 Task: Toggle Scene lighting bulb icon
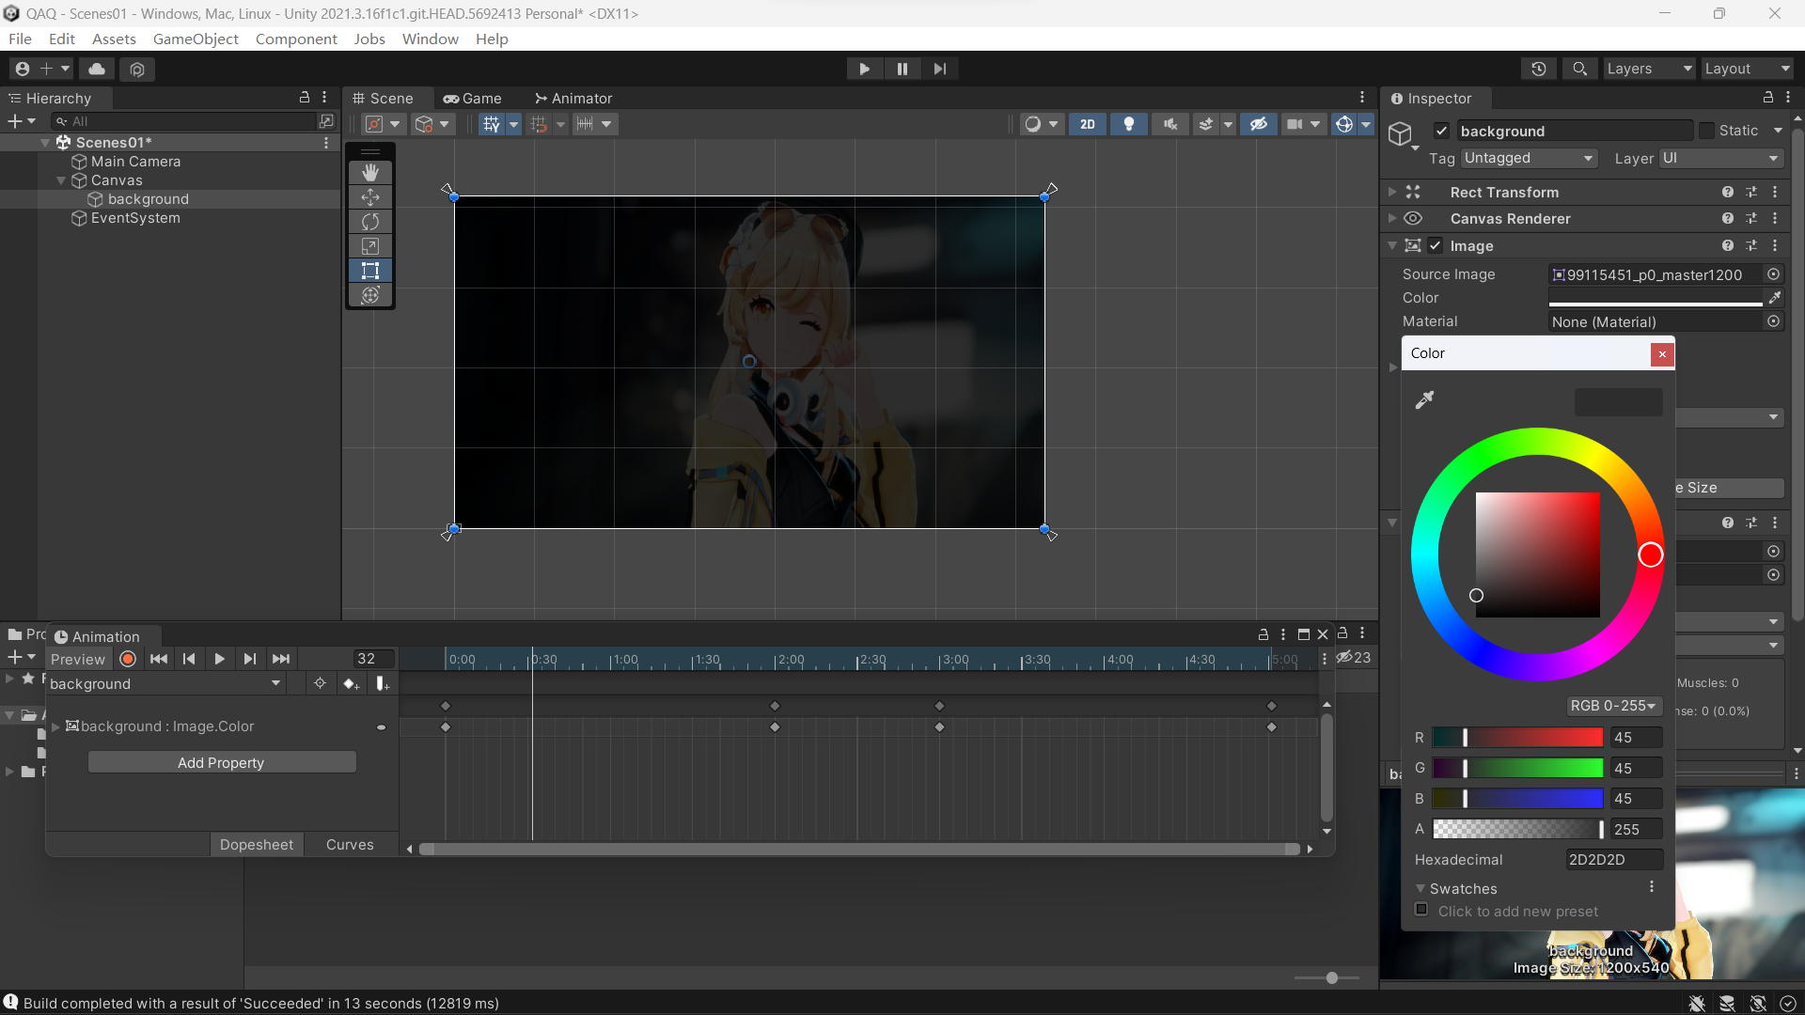click(x=1128, y=124)
